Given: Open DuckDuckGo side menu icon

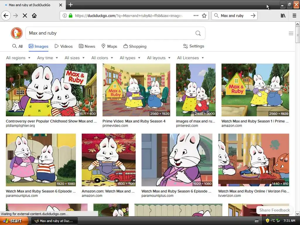Looking at the screenshot, I should click(x=291, y=33).
